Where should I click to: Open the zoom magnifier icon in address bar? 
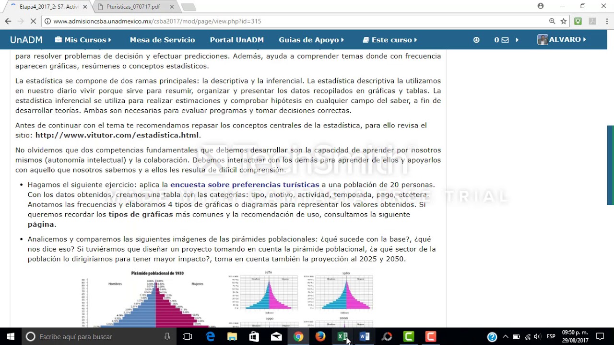pos(552,21)
